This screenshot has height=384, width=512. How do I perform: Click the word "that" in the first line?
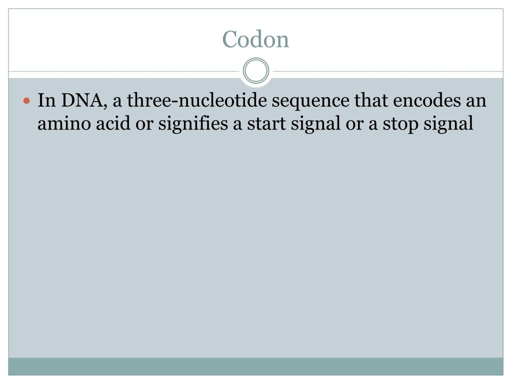[x=370, y=101]
